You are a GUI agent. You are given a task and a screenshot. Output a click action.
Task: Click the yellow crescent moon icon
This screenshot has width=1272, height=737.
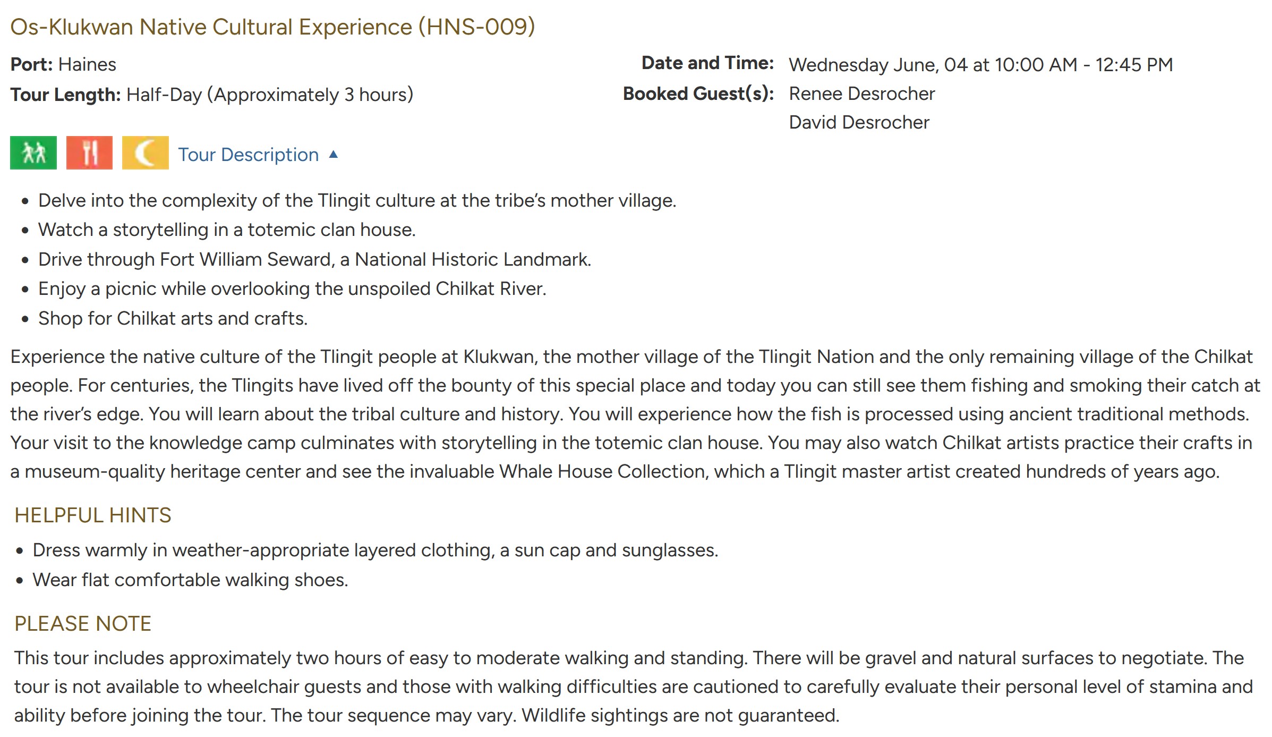[145, 153]
